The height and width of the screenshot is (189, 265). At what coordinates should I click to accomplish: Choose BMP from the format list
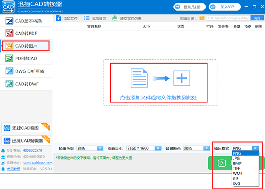click(x=245, y=163)
